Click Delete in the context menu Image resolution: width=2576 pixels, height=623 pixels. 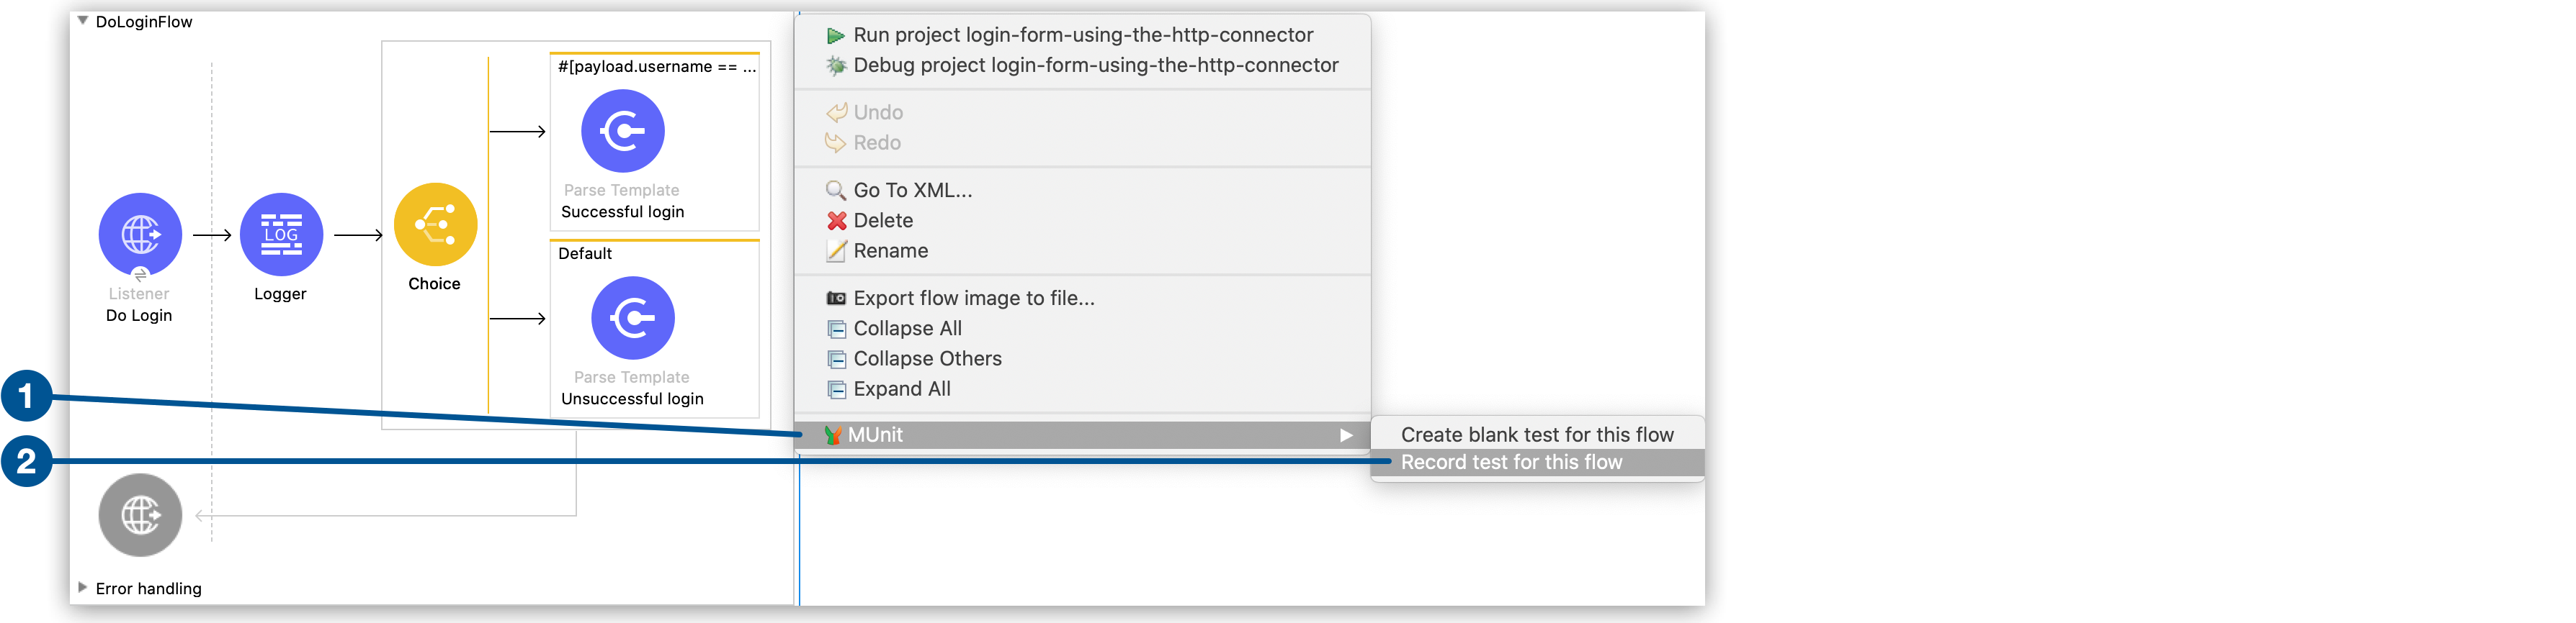[x=882, y=219]
